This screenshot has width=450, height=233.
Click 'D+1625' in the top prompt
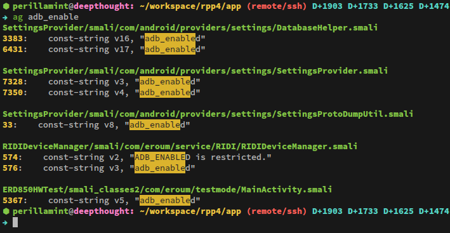point(398,6)
